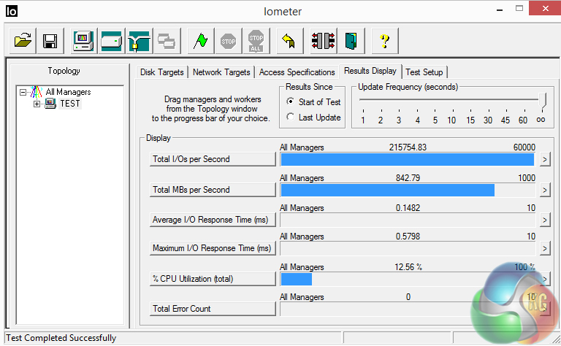
Task: Click the 842.79 MBs value
Action: tap(408, 178)
